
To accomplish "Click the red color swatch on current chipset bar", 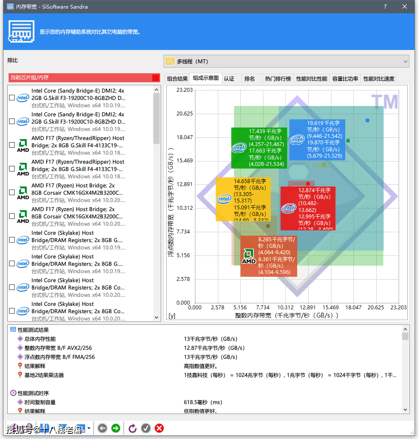I will click(155, 78).
